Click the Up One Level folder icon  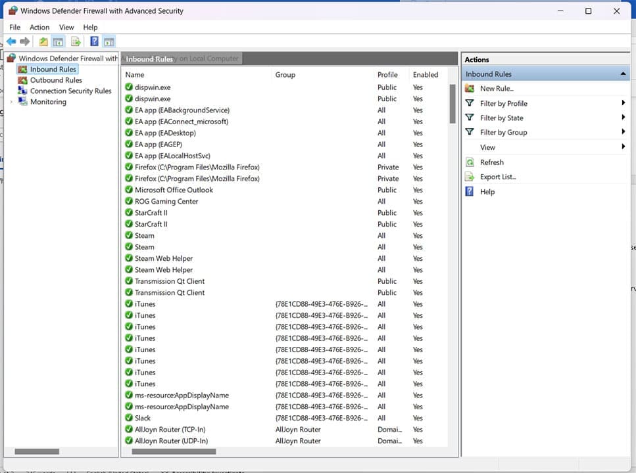pos(43,41)
